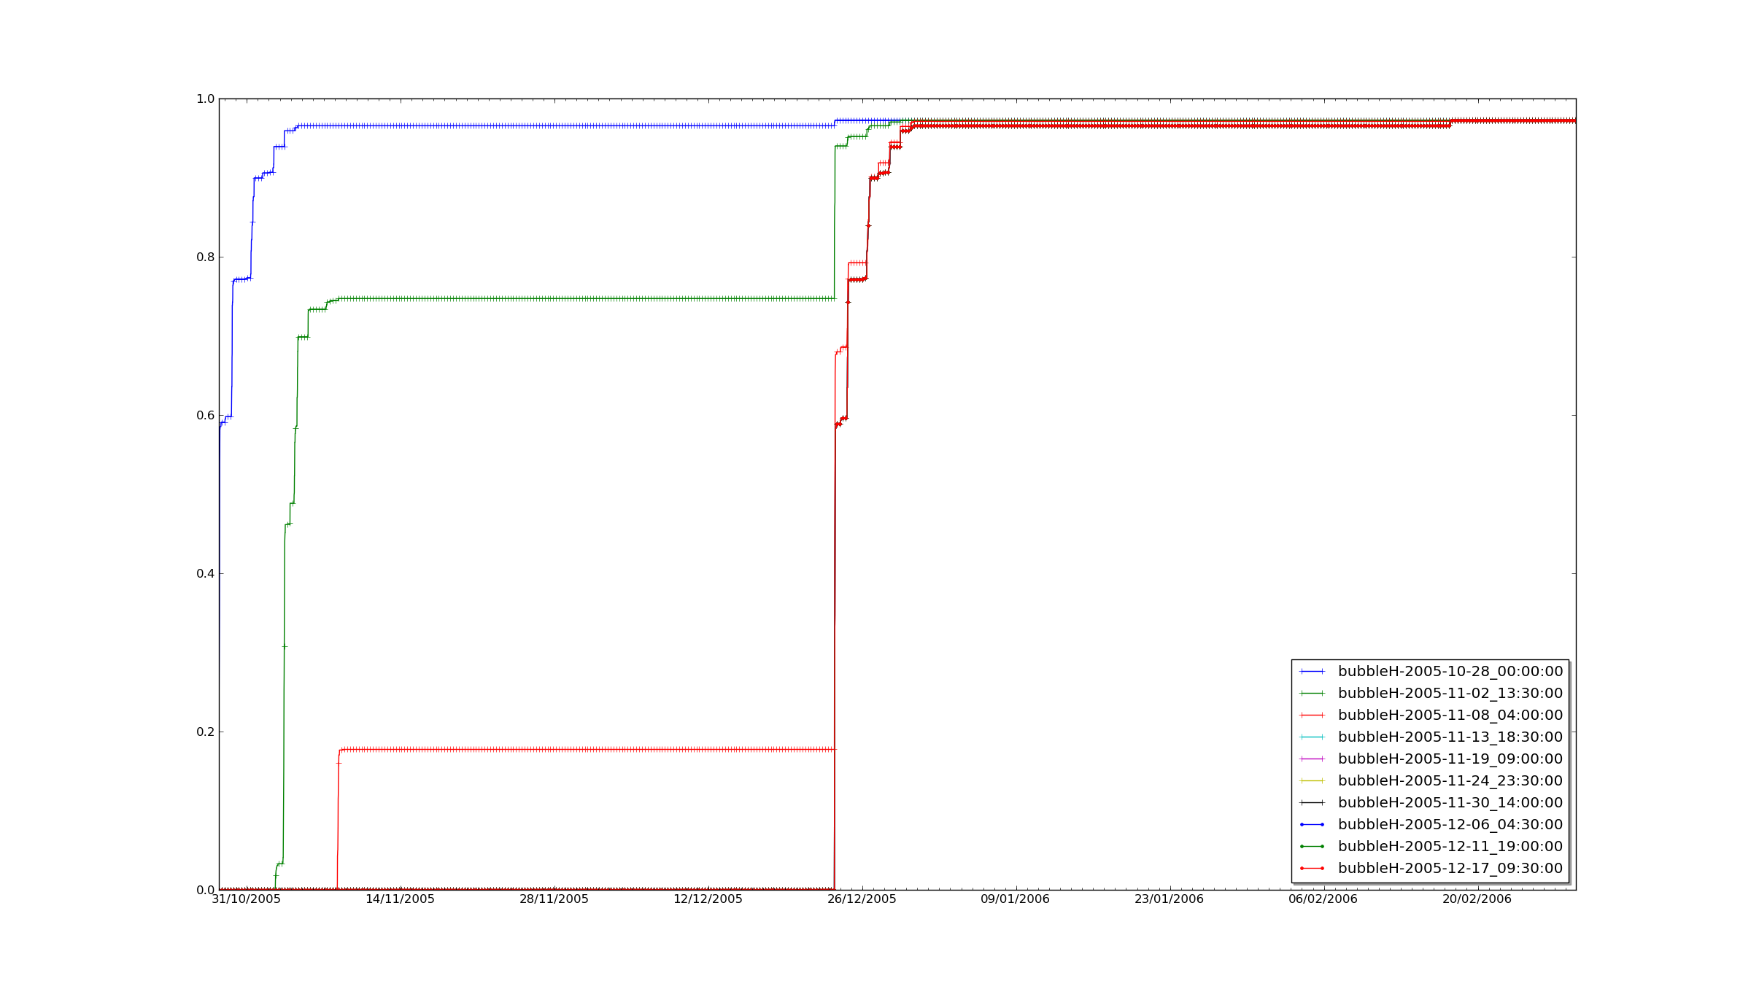This screenshot has height=989, width=1751.
Task: Select legend label bubbleH-2005-11-13_18:30:00
Action: pos(1450,737)
